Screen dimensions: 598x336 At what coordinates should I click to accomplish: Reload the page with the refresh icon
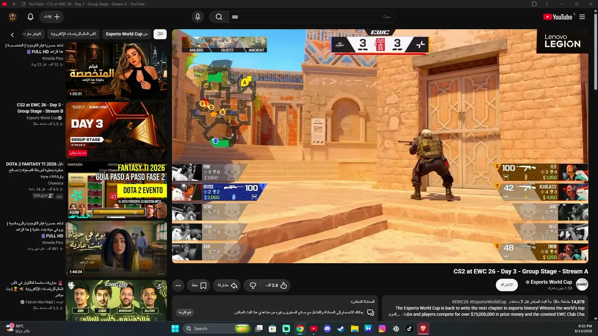tap(23, 4)
